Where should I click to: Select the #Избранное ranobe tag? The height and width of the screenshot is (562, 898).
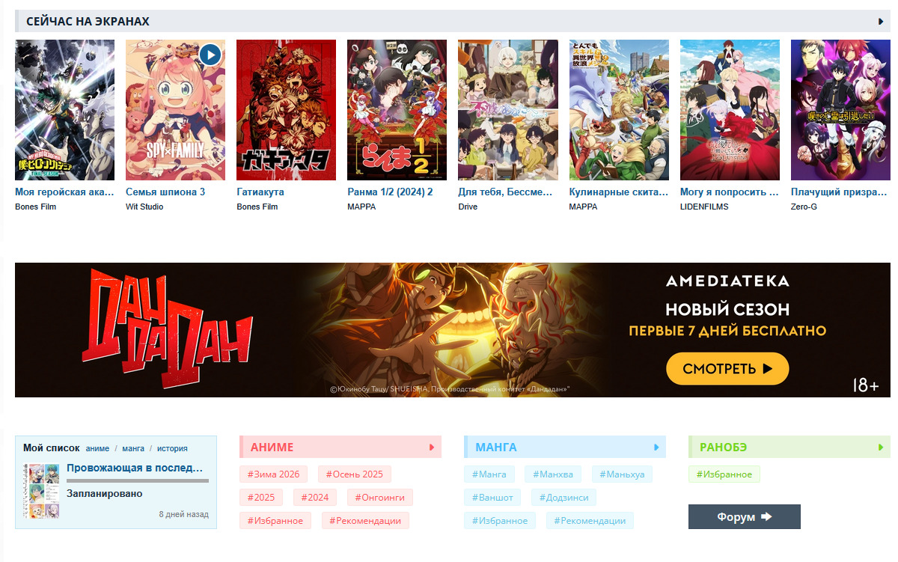coord(724,474)
